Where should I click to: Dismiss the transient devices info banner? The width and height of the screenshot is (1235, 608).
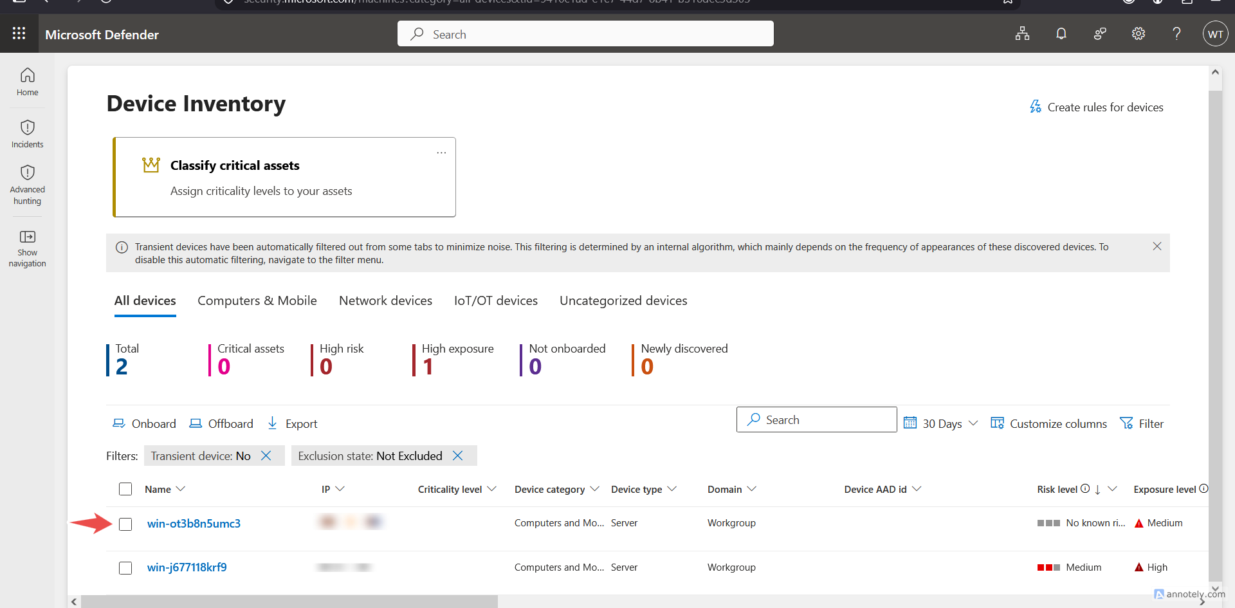(x=1157, y=246)
